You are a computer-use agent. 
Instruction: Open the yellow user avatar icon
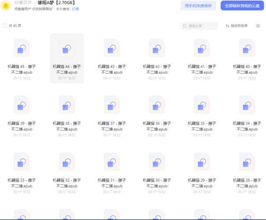(x=6, y=6)
